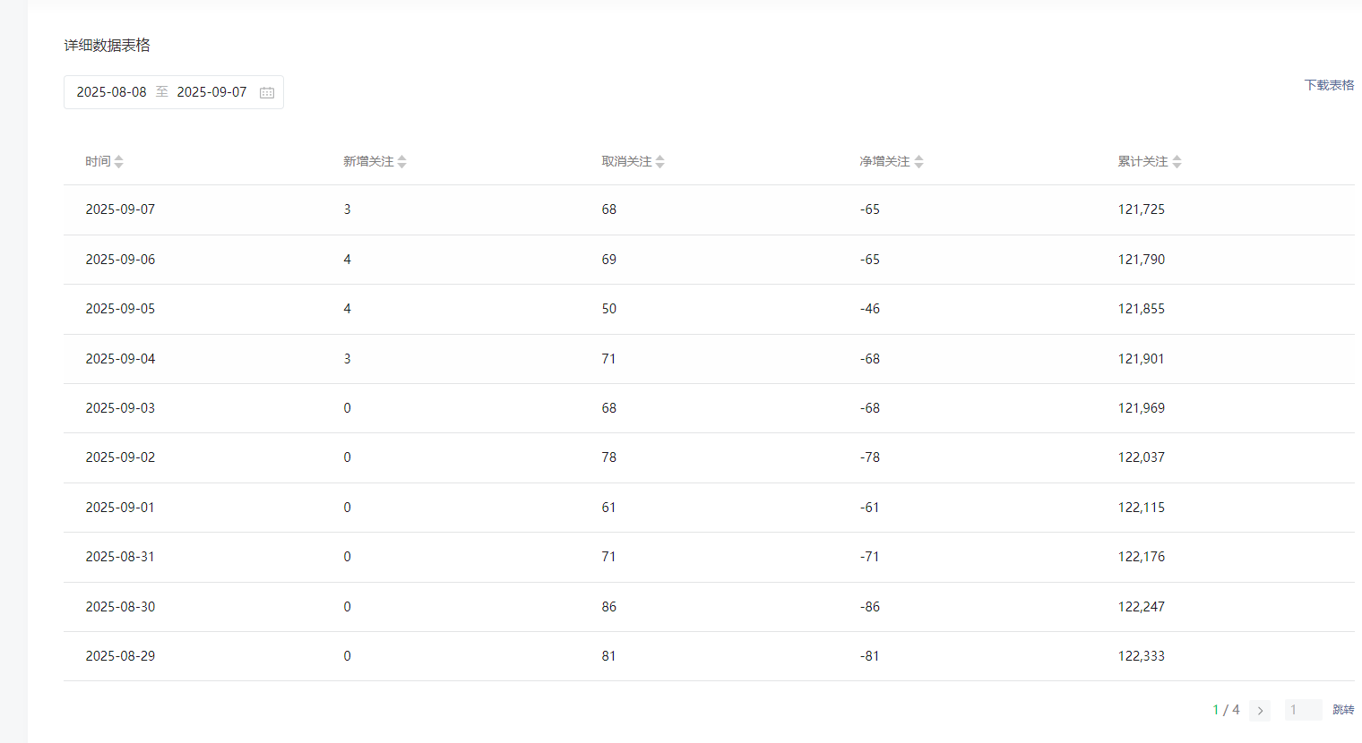Screen dimensions: 1362x743
Task: Focus the page number jump input
Action: pyautogui.click(x=1303, y=710)
